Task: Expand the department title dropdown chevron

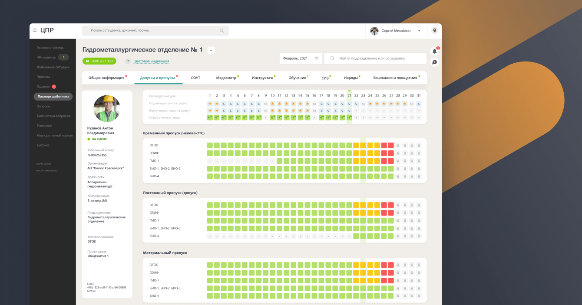Action: [211, 50]
